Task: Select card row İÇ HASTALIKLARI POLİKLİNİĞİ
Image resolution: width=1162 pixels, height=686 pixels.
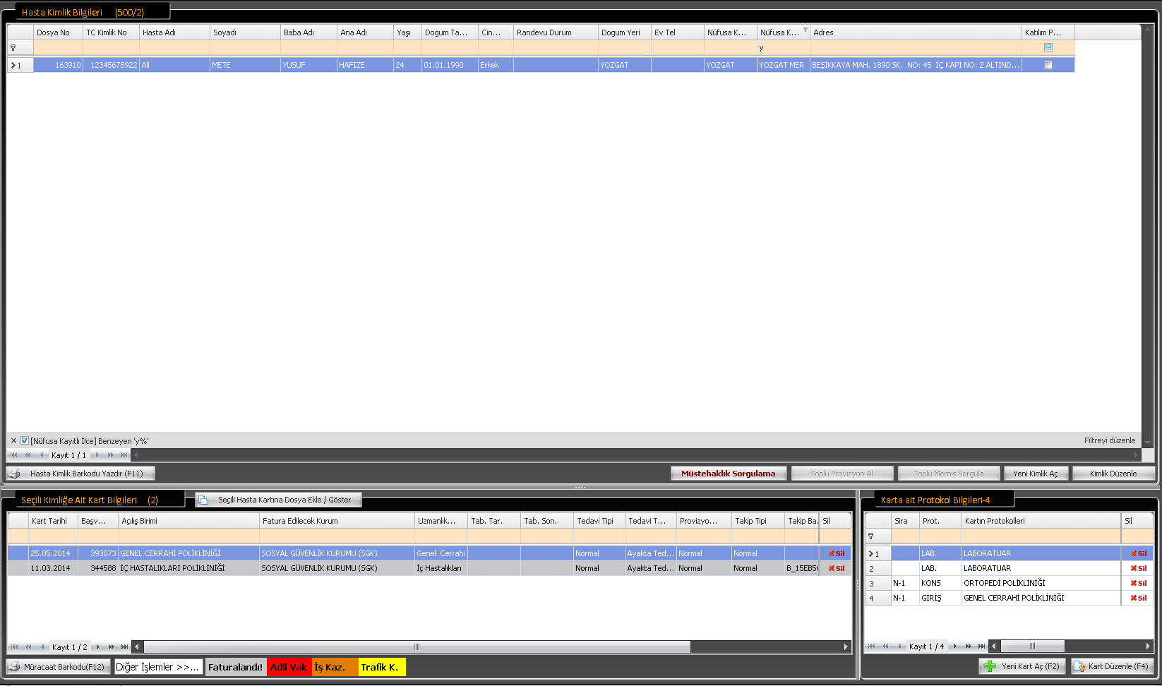Action: tap(429, 568)
